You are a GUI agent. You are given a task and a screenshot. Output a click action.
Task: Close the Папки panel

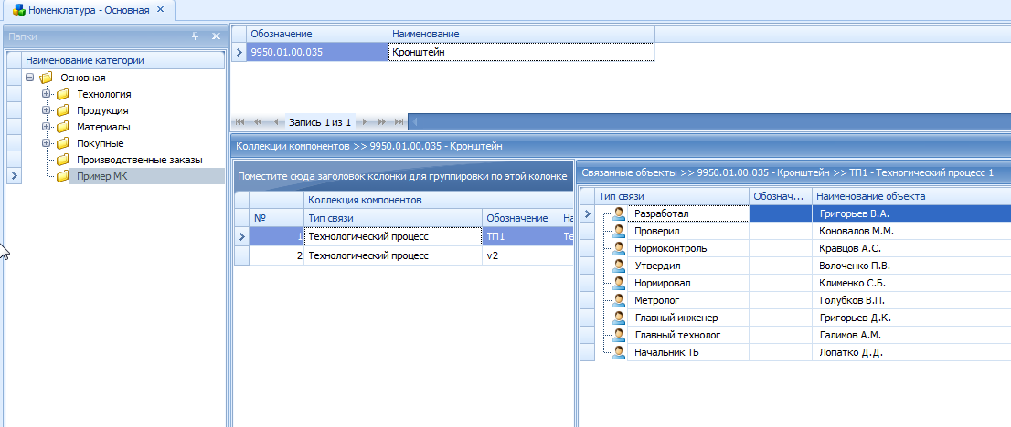[216, 36]
